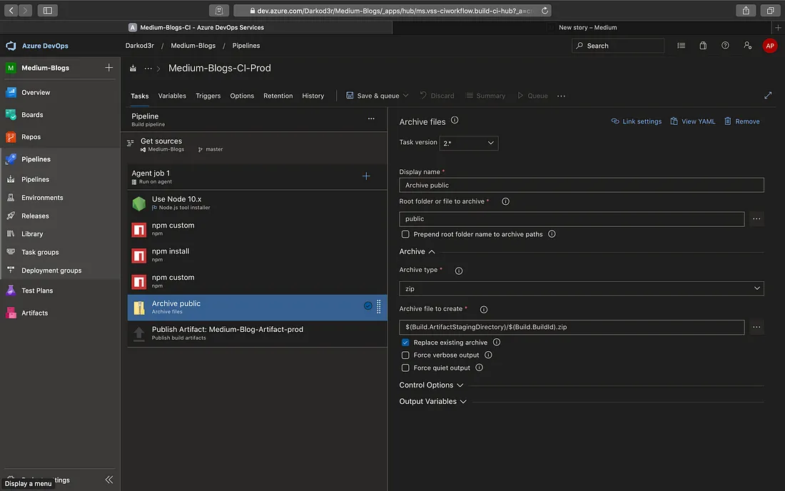This screenshot has height=491, width=785.
Task: Select the Publish Artifact task
Action: [x=258, y=333]
